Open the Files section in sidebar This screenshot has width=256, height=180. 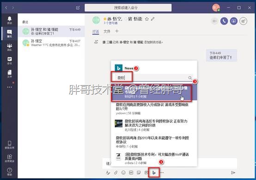tap(9, 74)
